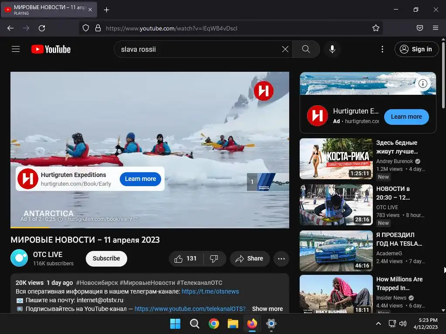The width and height of the screenshot is (446, 334).
Task: Like the video with thumbs up
Action: pos(186,258)
